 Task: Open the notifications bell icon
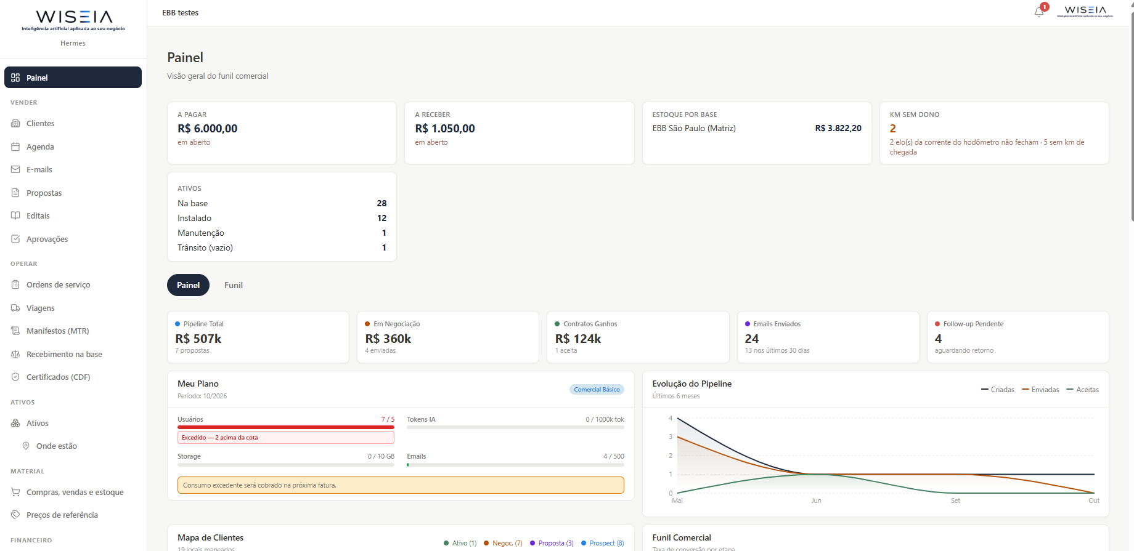pos(1039,12)
